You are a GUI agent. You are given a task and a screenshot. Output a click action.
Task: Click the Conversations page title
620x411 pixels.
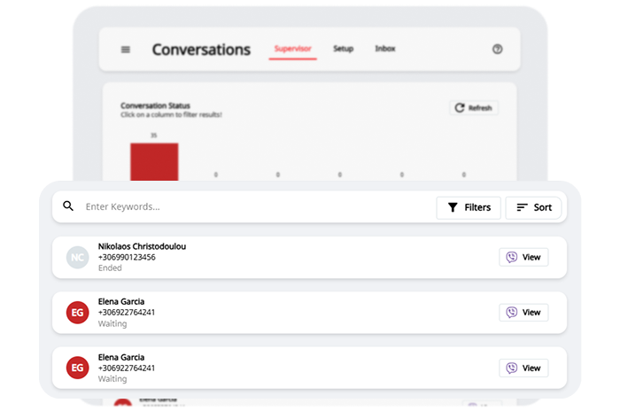pos(201,50)
